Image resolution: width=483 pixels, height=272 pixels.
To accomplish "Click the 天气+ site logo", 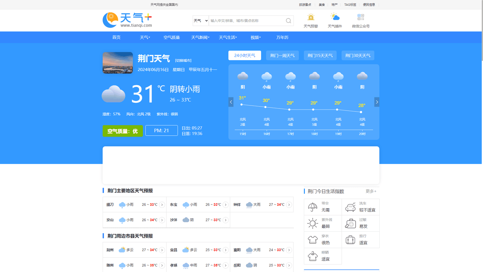I will (x=127, y=20).
